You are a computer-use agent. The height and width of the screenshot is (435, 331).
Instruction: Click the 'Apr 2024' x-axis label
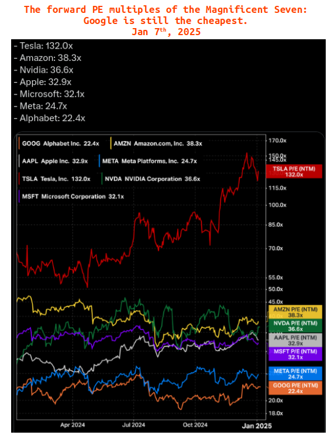[73, 425]
